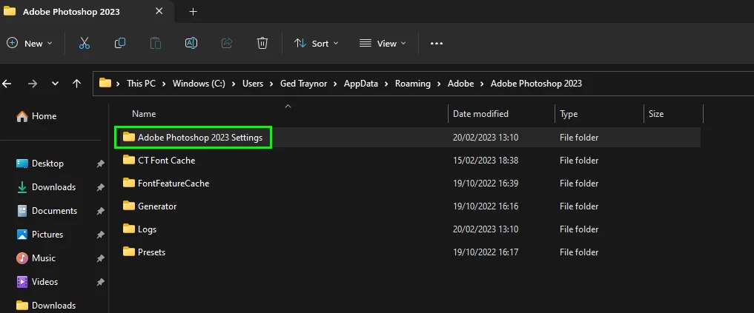Go up one folder level arrow

(76, 84)
